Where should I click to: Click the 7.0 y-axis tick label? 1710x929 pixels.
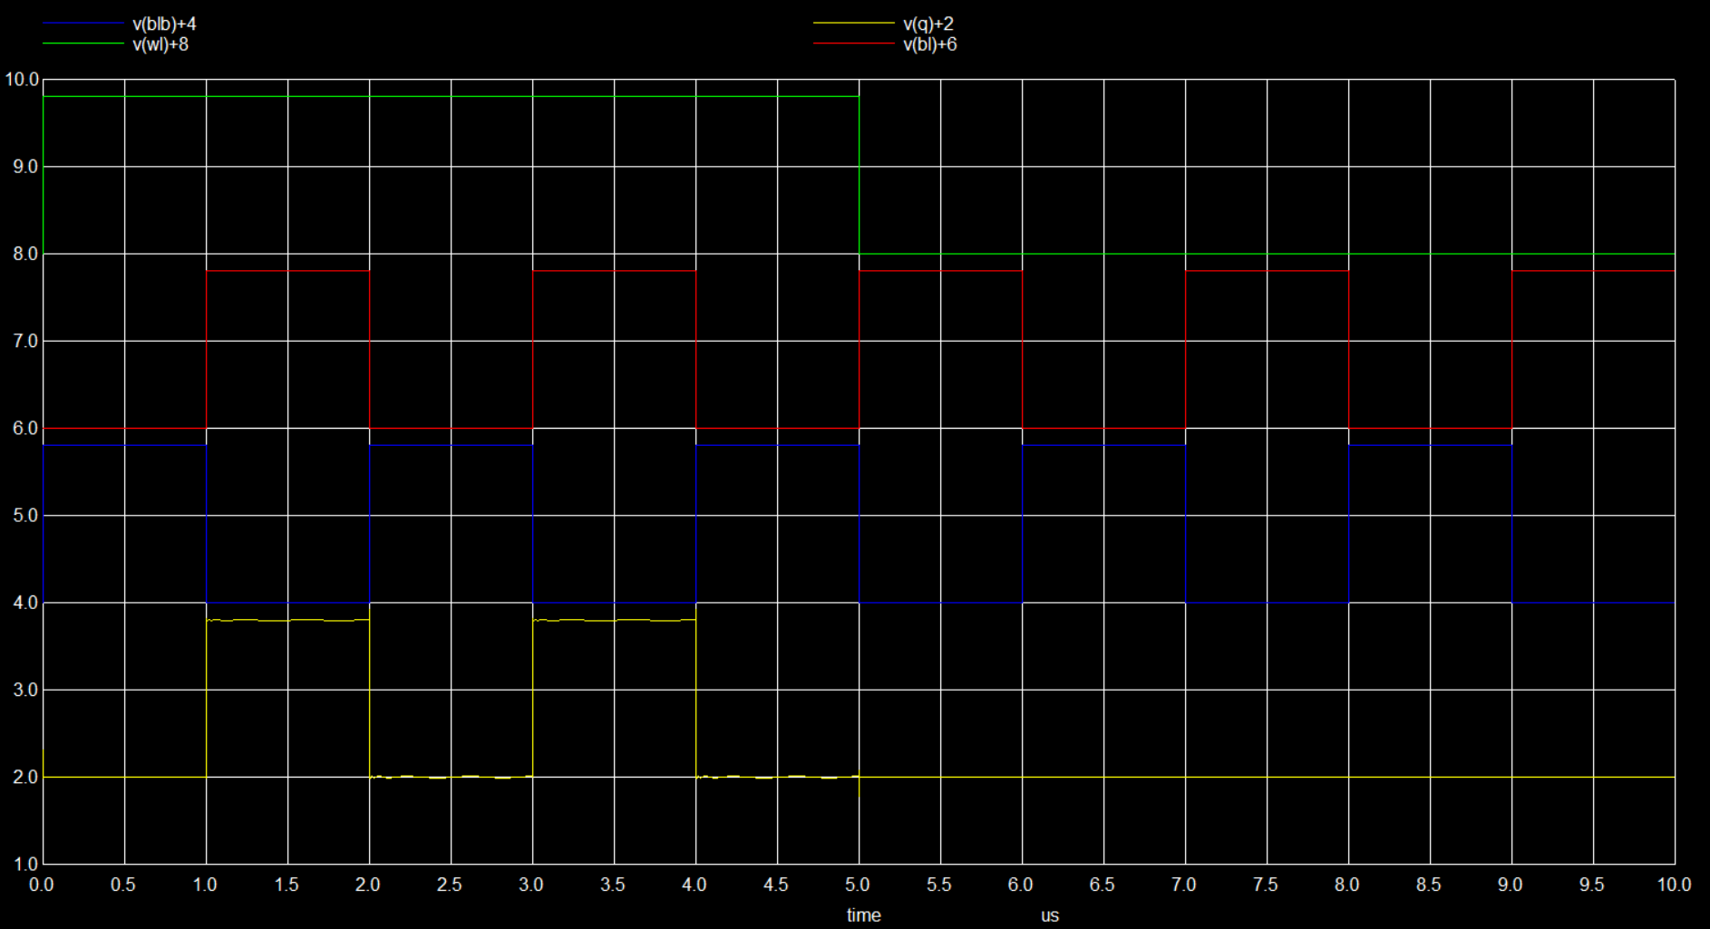pyautogui.click(x=26, y=341)
